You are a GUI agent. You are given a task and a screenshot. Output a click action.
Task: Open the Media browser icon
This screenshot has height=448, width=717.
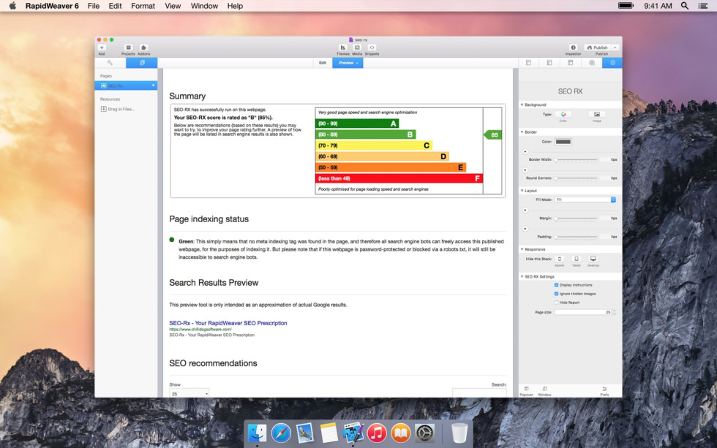click(x=357, y=48)
